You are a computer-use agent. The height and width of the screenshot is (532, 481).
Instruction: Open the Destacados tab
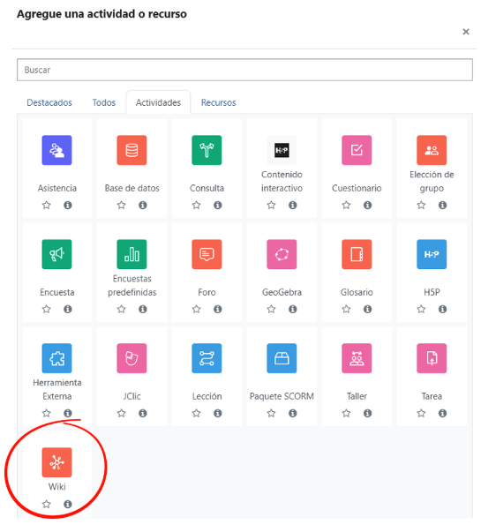(x=49, y=102)
